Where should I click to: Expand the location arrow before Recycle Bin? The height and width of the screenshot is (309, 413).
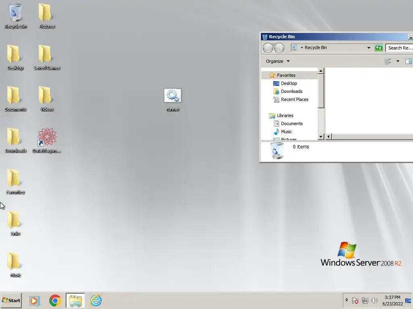(302, 48)
